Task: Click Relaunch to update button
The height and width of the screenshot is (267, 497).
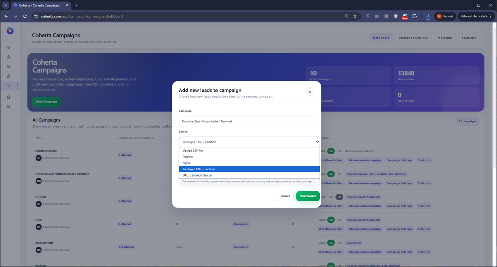Action: pyautogui.click(x=474, y=16)
